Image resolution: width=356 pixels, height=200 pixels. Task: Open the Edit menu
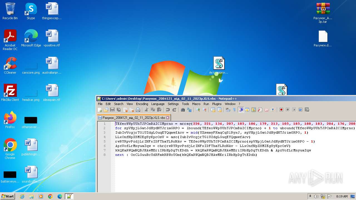(x=108, y=104)
